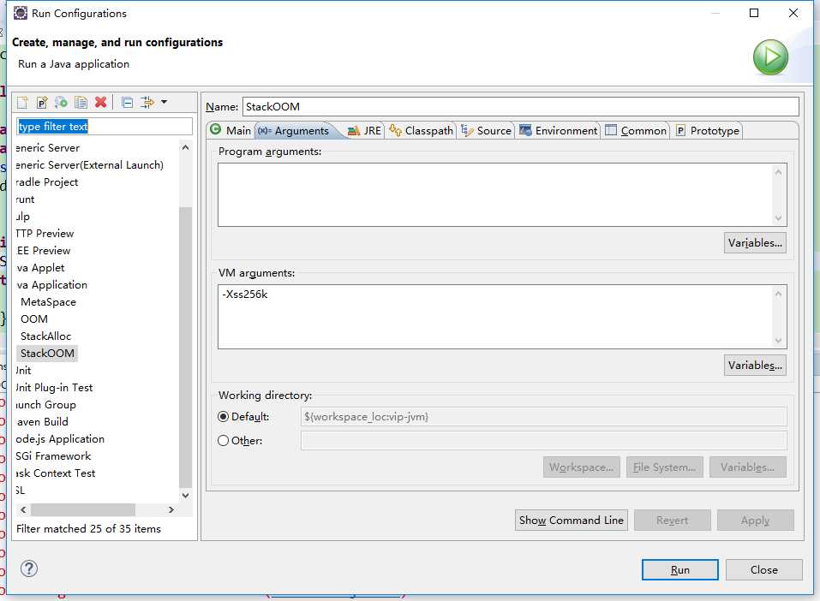Click the Variables button in Working directory
The image size is (820, 601).
click(x=748, y=467)
